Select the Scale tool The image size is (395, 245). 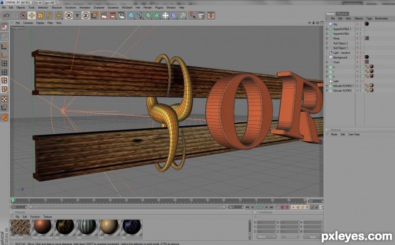click(x=40, y=16)
